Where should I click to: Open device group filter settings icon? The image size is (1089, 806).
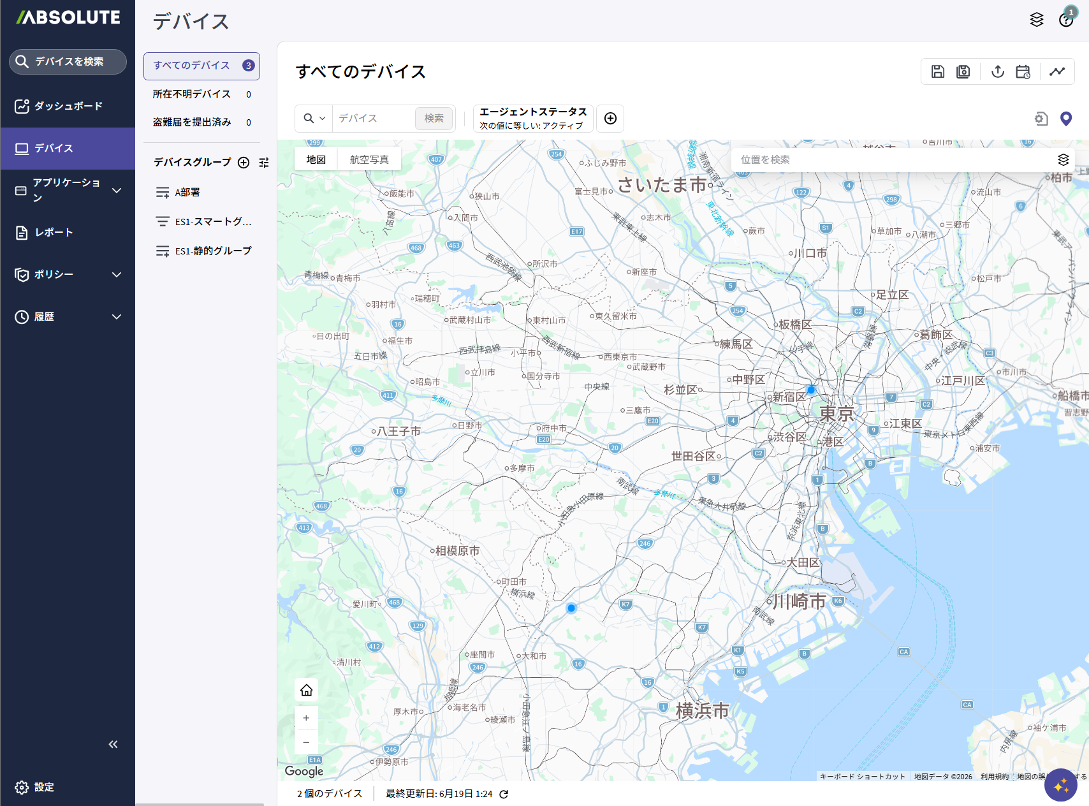264,163
